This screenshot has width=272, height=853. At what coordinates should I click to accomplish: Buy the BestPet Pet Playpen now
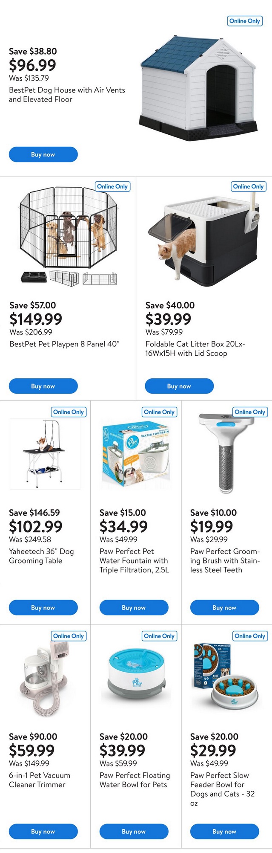pos(43,386)
